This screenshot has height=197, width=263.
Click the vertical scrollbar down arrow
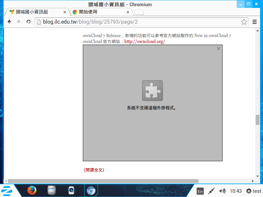[x=257, y=176]
